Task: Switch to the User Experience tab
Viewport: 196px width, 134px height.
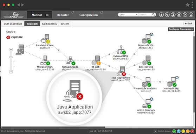Action: pos(13,24)
